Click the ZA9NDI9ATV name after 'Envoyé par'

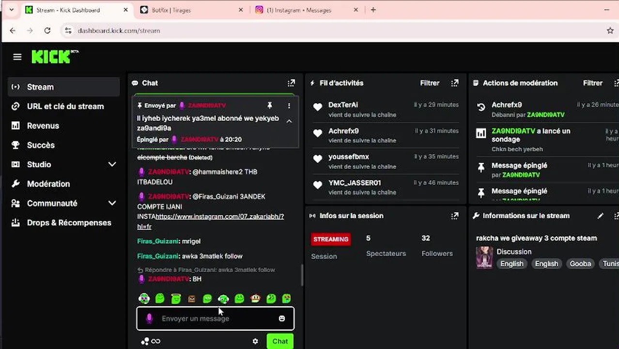pos(207,105)
